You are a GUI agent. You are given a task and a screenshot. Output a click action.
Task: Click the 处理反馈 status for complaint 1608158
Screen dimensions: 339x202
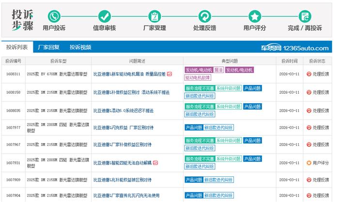pos(318,92)
